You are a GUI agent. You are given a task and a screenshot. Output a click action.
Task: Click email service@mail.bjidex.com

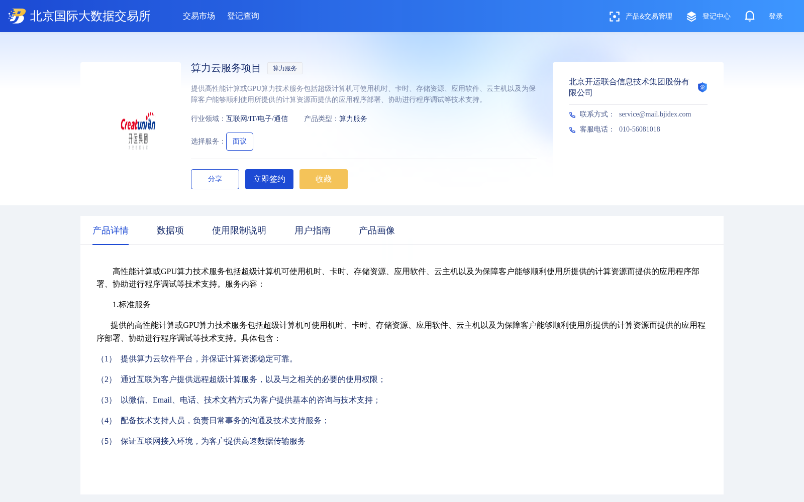coord(655,114)
